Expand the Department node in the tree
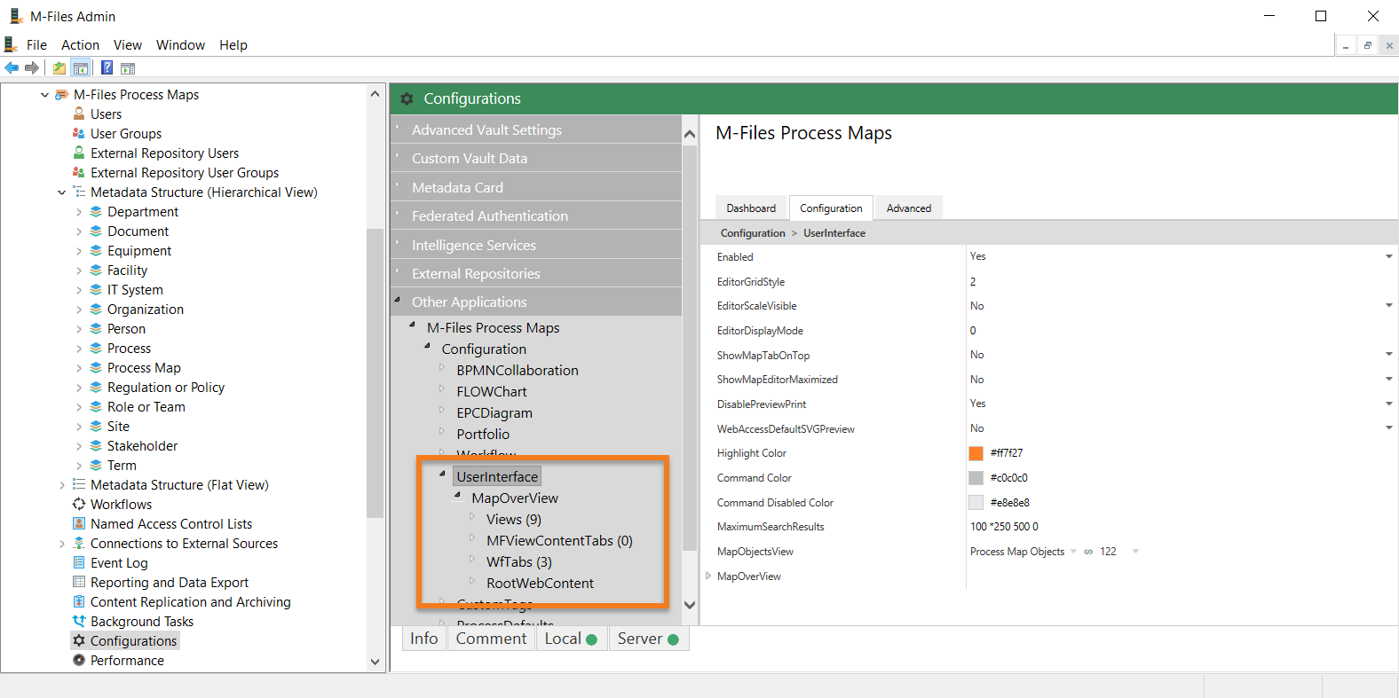The height and width of the screenshot is (698, 1399). click(78, 212)
